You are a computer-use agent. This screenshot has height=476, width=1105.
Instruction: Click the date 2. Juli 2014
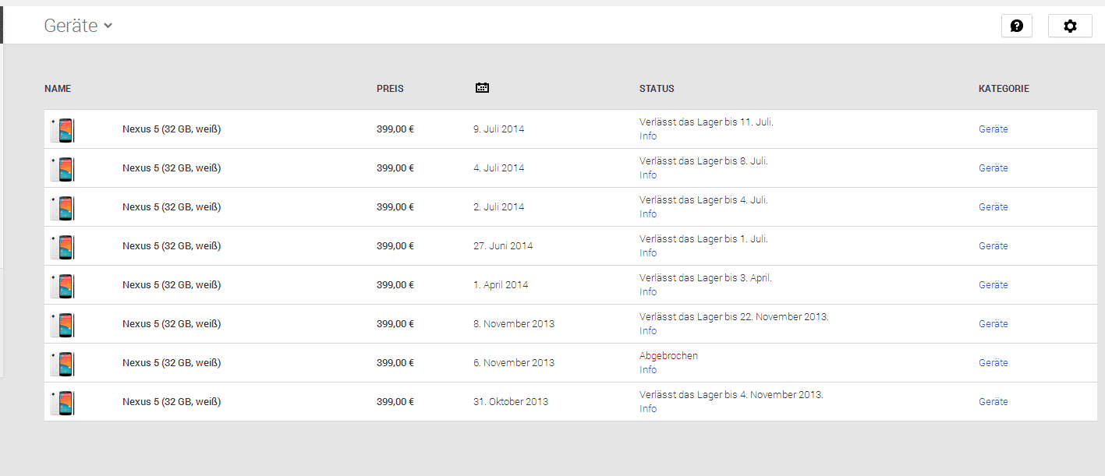tap(499, 207)
